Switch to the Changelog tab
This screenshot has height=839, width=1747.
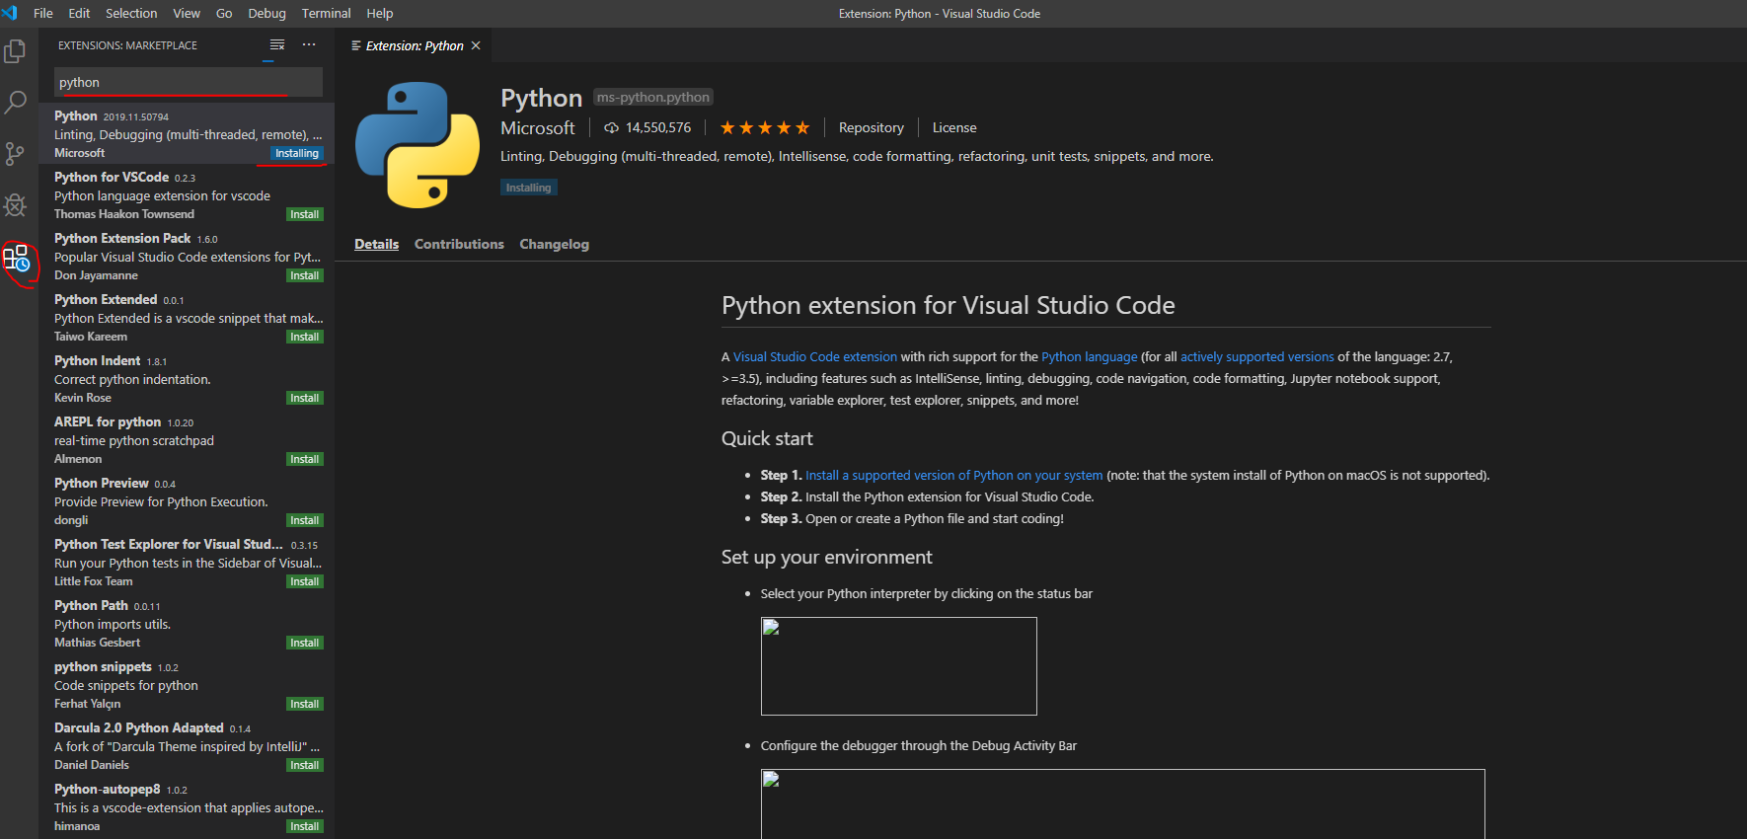pyautogui.click(x=555, y=244)
